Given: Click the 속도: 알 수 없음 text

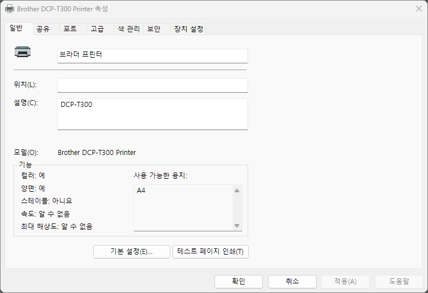Looking at the screenshot, I should tap(46, 214).
